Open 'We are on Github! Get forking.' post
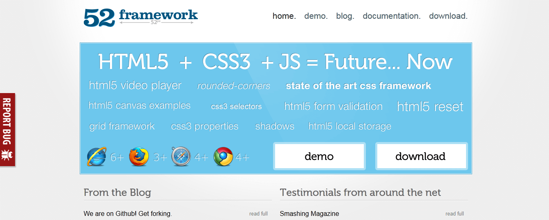549x220 pixels. click(x=128, y=213)
